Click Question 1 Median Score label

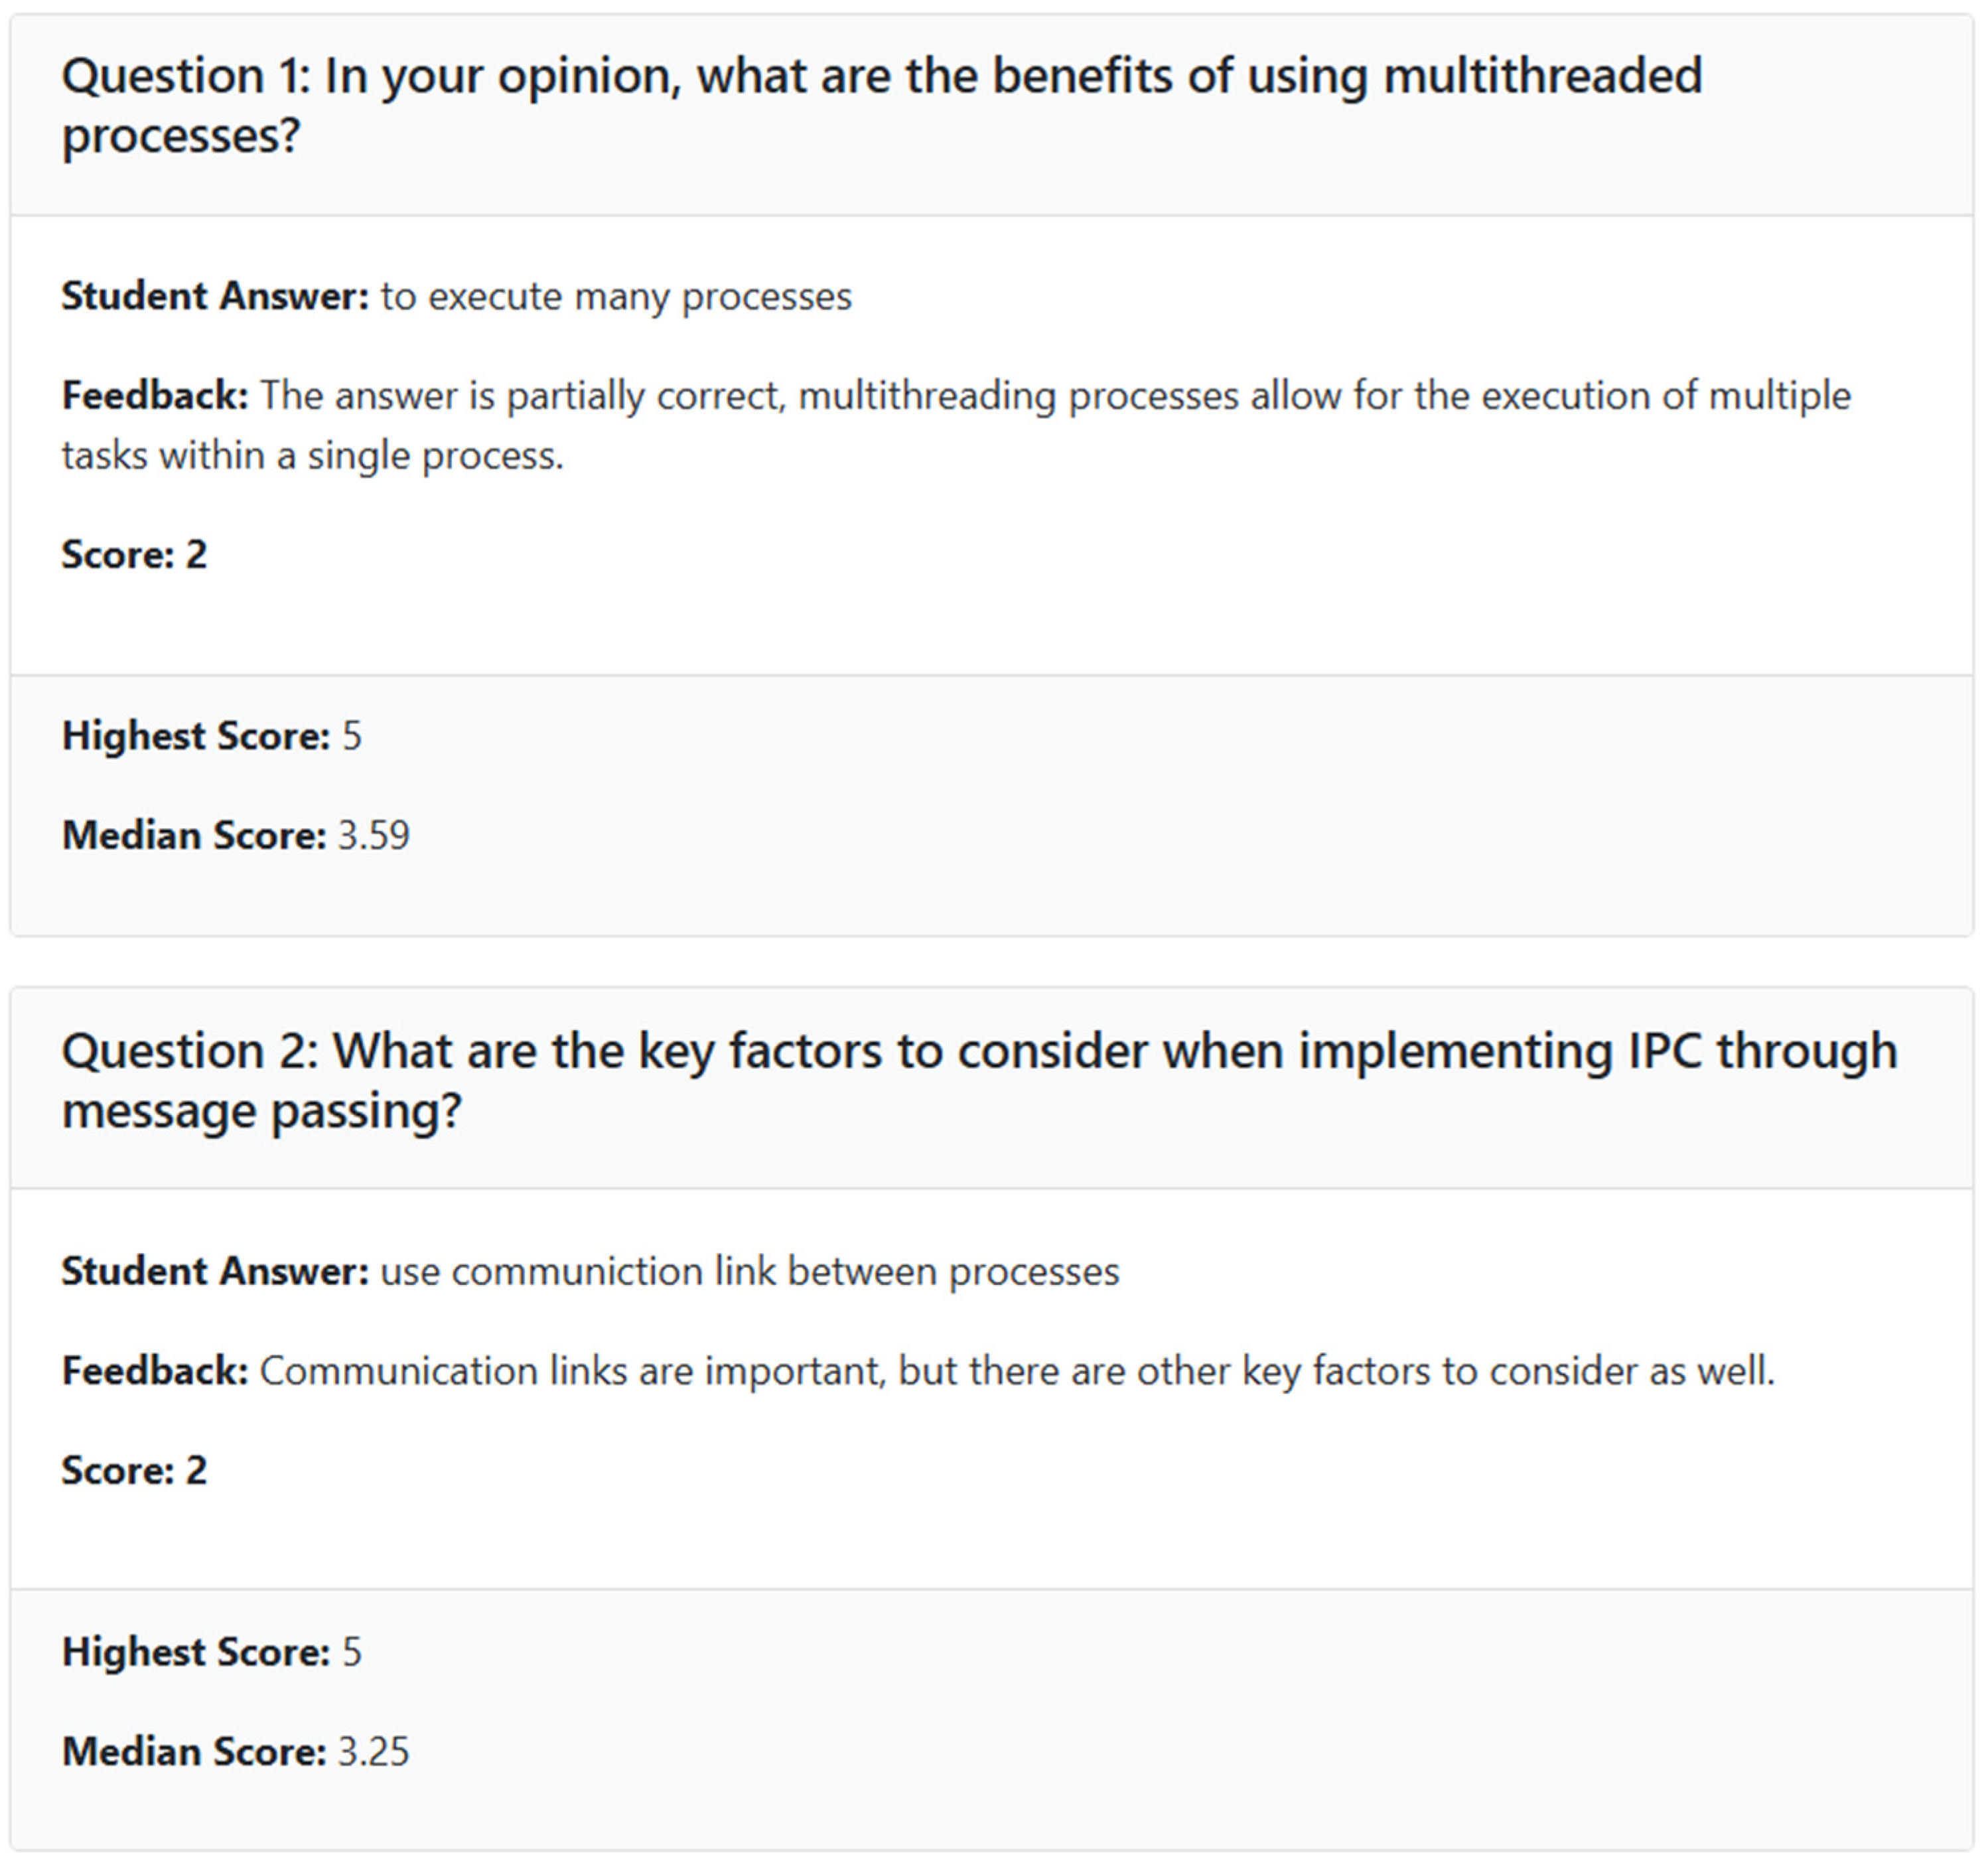[194, 835]
